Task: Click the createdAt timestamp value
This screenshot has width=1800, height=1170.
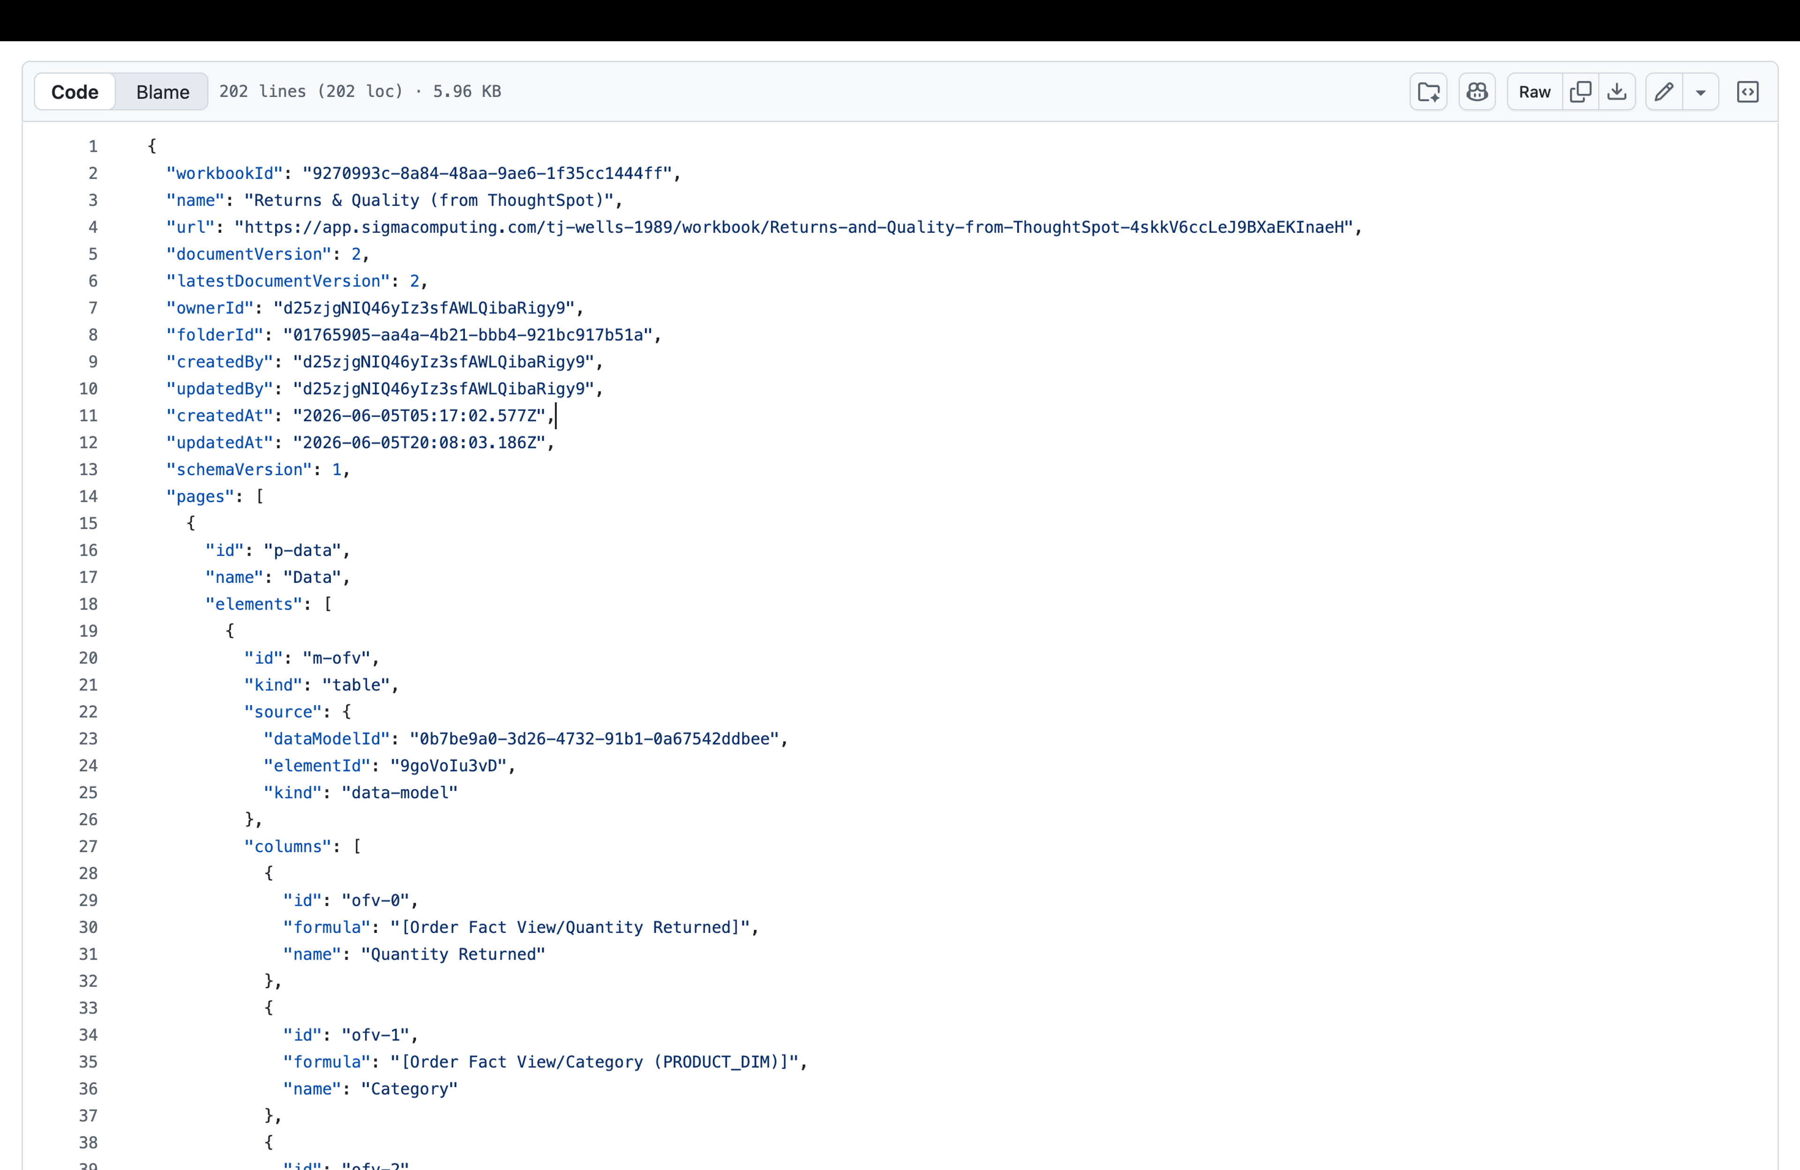Action: click(x=419, y=416)
